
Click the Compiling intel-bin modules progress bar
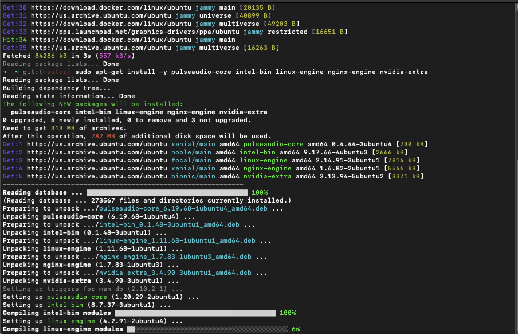(195, 313)
